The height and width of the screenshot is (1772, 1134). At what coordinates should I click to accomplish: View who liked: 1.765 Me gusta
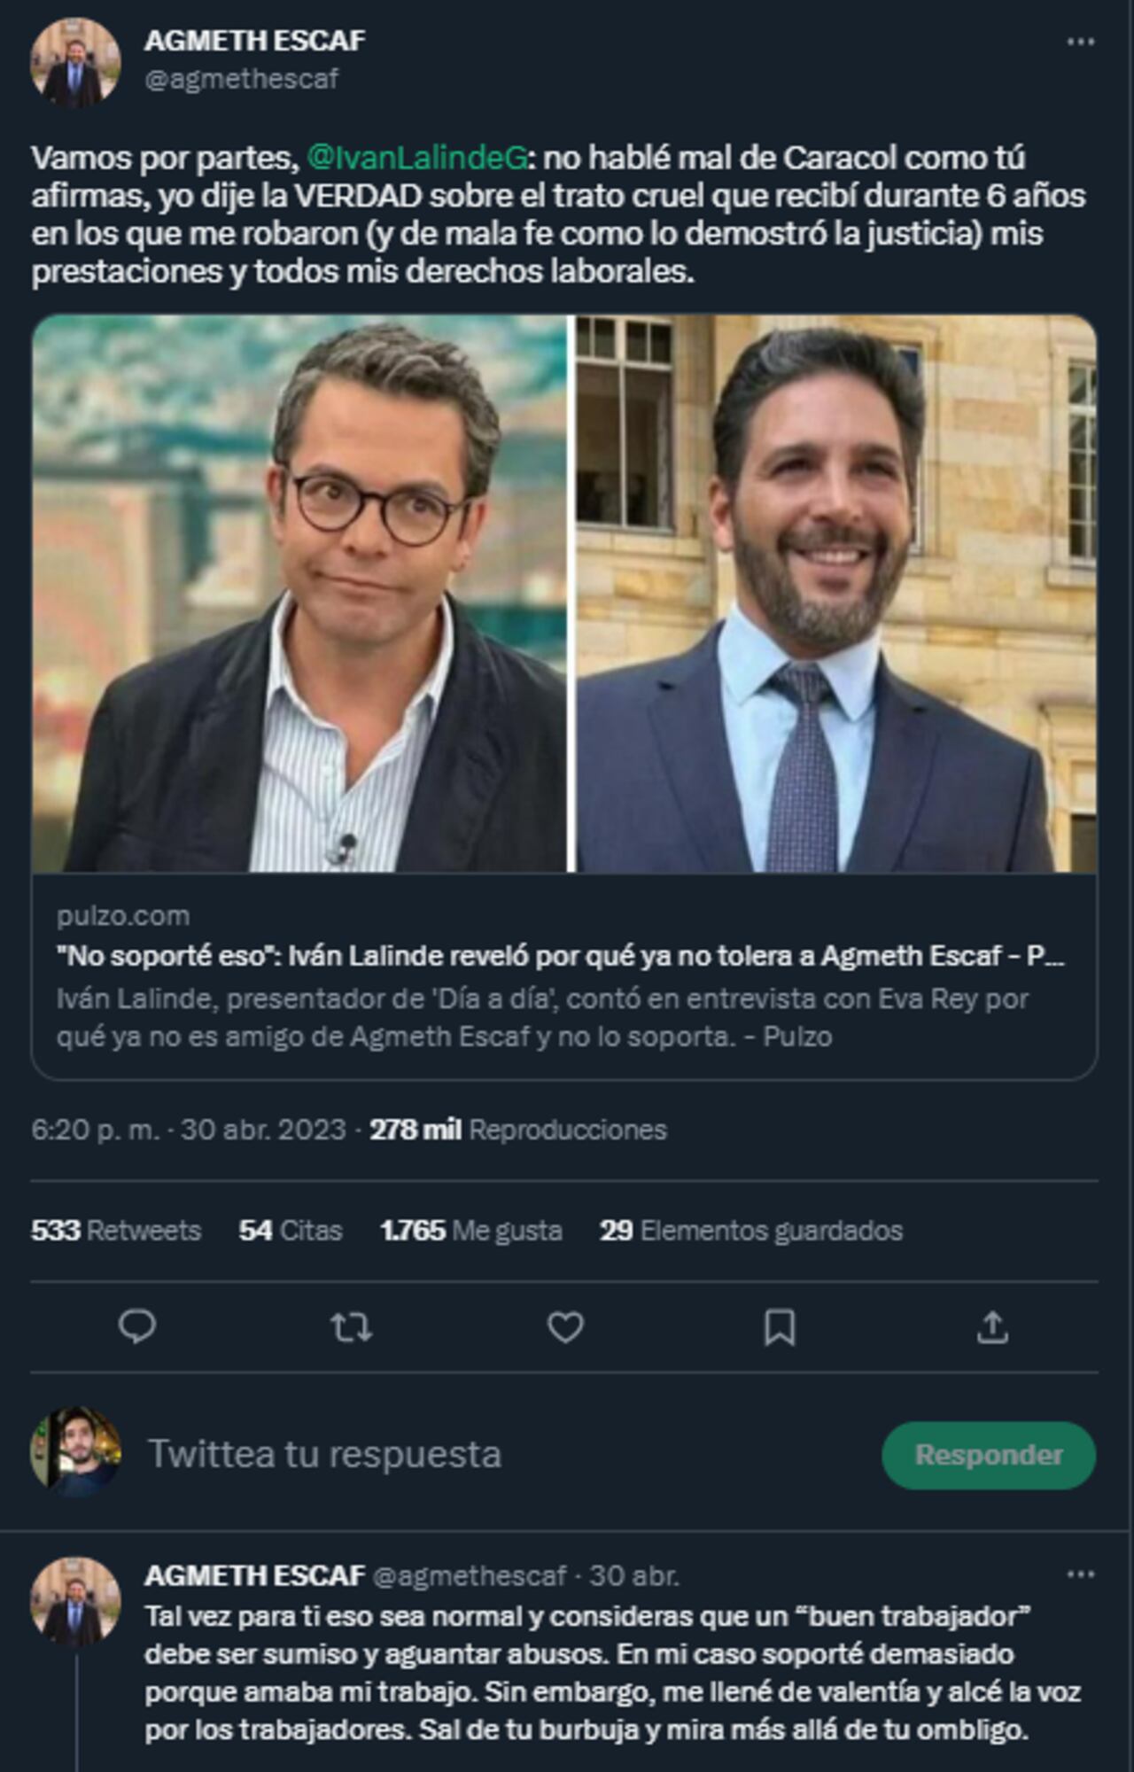(470, 1231)
